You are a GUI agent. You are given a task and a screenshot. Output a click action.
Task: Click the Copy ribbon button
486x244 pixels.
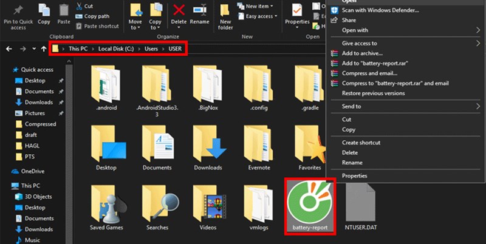[44, 13]
